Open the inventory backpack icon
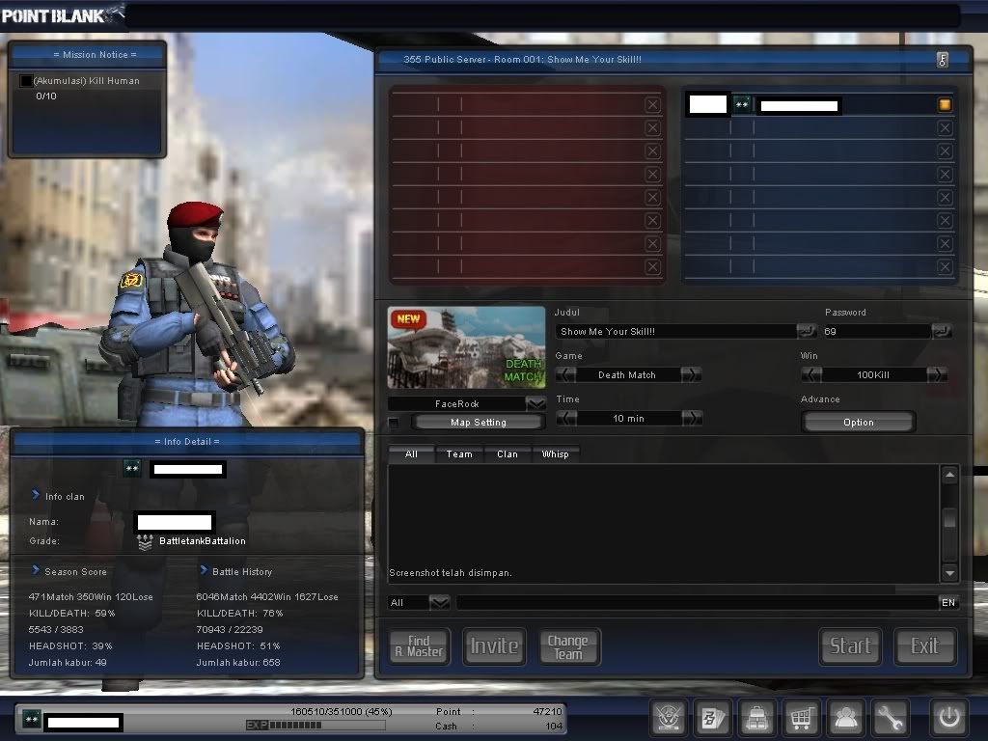The width and height of the screenshot is (988, 741). click(x=756, y=717)
